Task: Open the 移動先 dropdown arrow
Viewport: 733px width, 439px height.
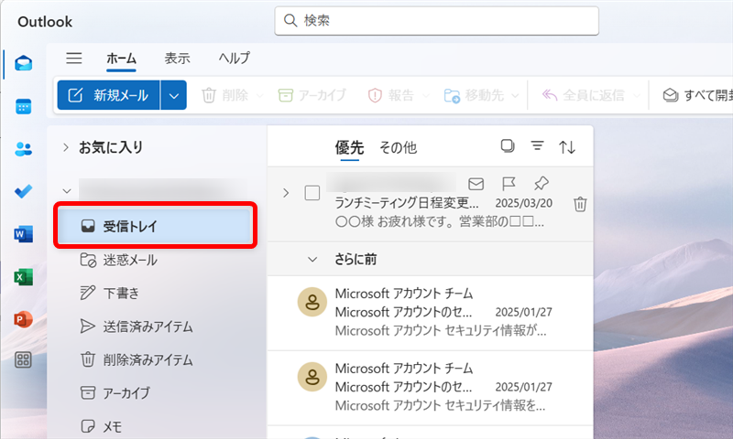Action: pos(515,96)
